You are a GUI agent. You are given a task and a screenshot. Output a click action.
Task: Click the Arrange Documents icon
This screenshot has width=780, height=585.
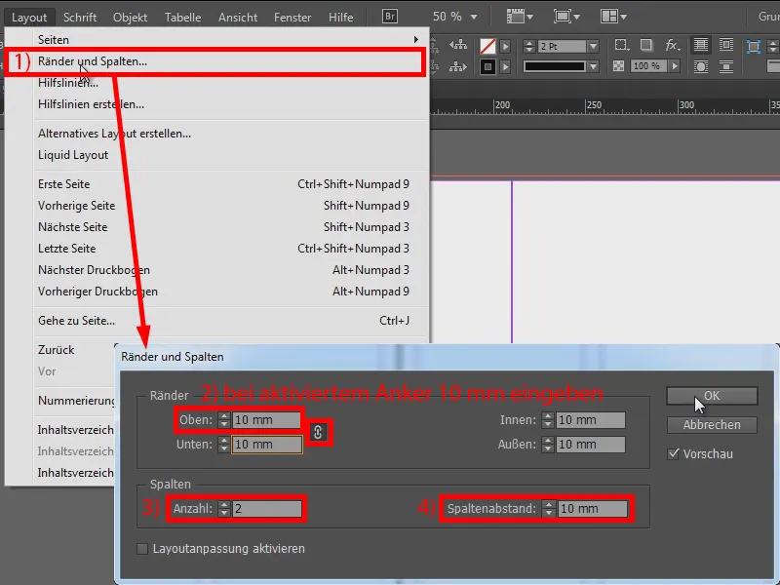pyautogui.click(x=609, y=16)
